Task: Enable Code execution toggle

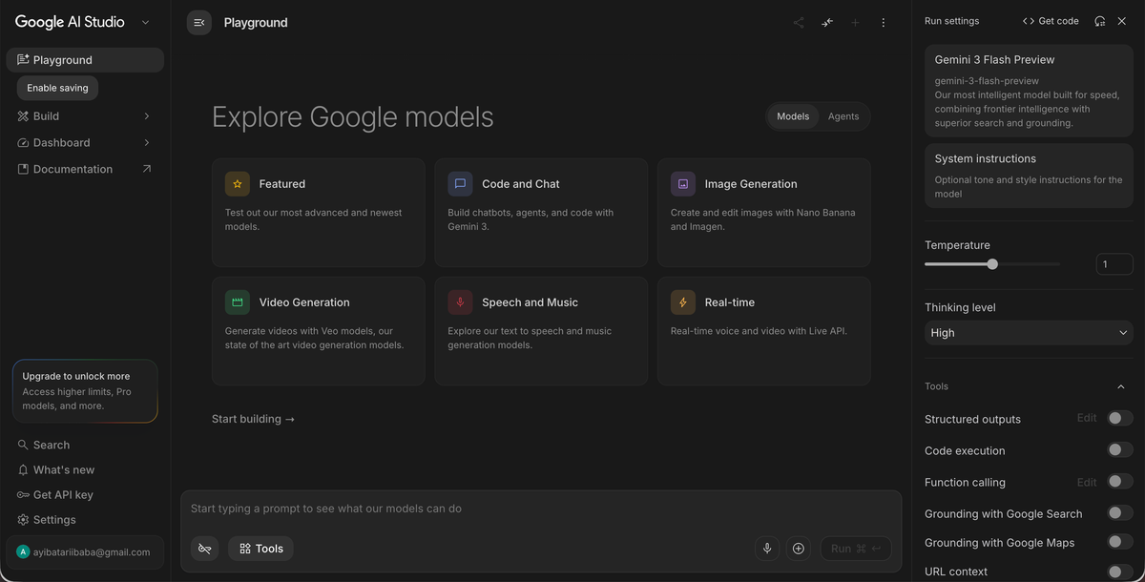Action: click(1119, 449)
